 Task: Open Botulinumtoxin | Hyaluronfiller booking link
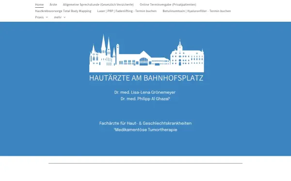197,11
